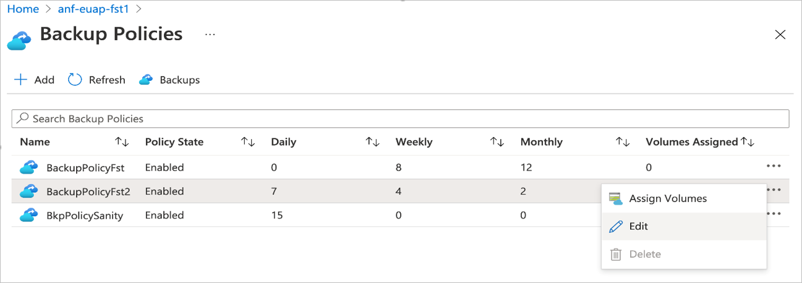This screenshot has width=802, height=283.
Task: Click the Add plus icon
Action: coord(21,80)
